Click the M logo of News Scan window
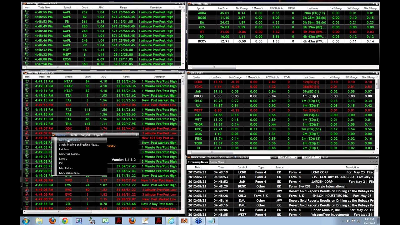The height and width of the screenshot is (225, 400). tap(189, 157)
